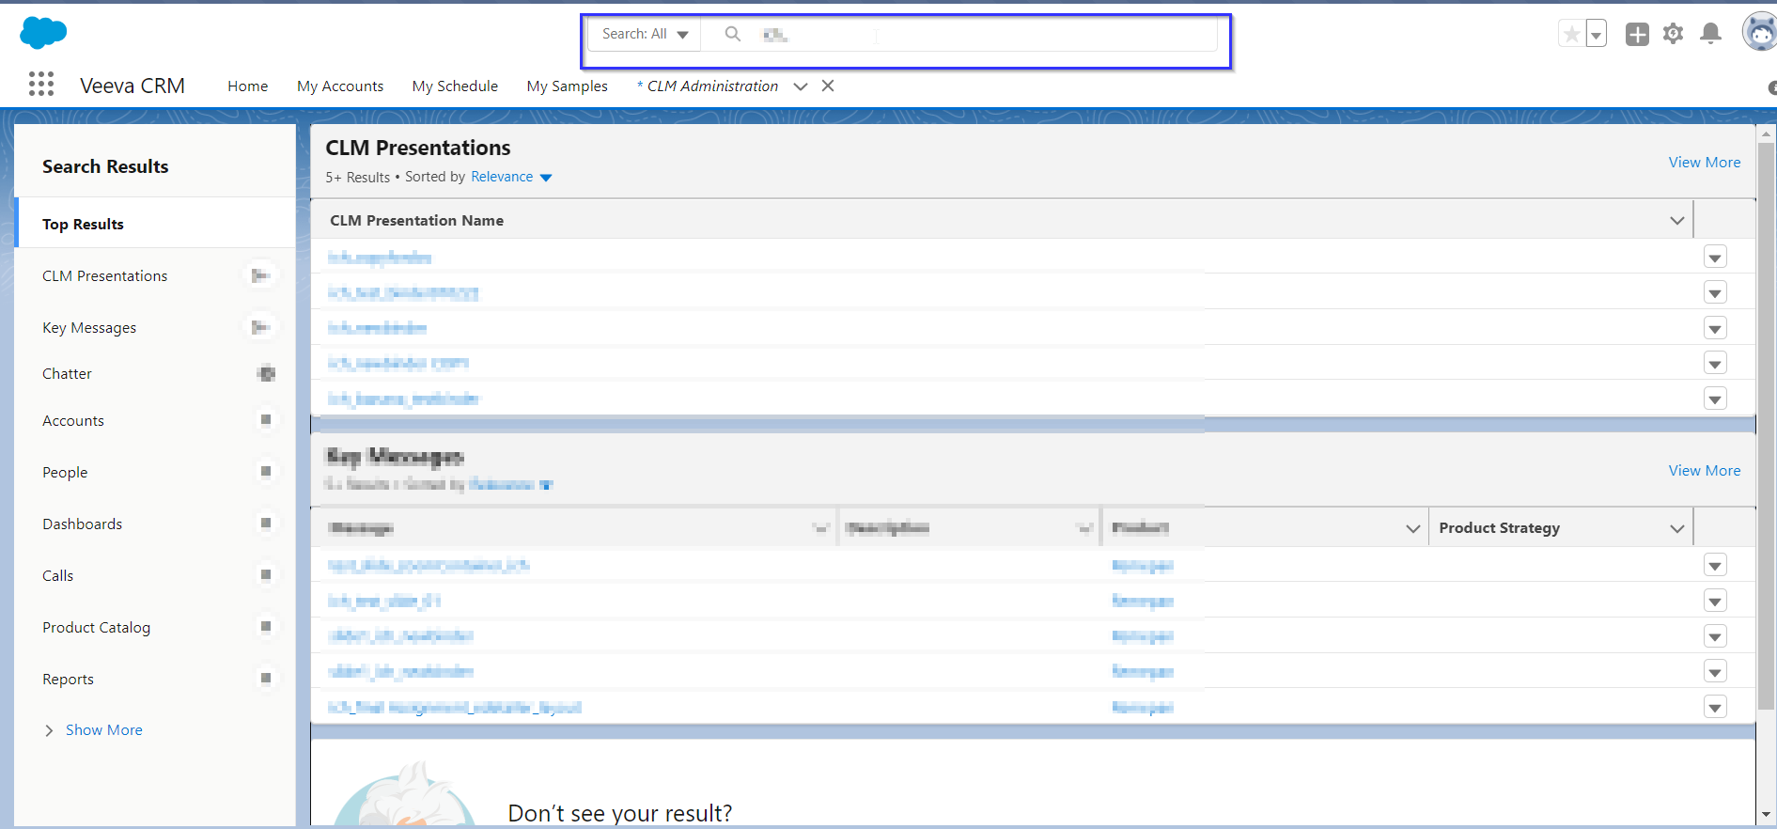Click the search magnifier icon
This screenshot has height=829, width=1777.
[733, 35]
